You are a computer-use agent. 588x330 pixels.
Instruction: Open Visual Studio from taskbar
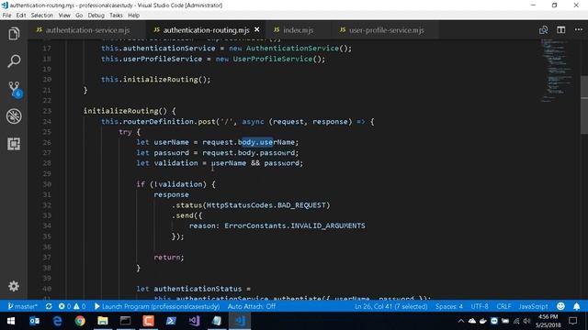pyautogui.click(x=194, y=321)
